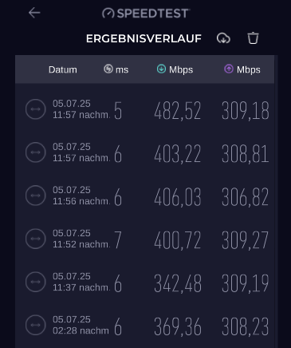Delete history using the trash icon
291x348 pixels.
(x=253, y=38)
